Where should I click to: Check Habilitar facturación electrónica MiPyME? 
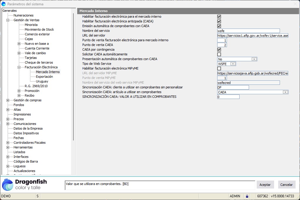point(219,69)
